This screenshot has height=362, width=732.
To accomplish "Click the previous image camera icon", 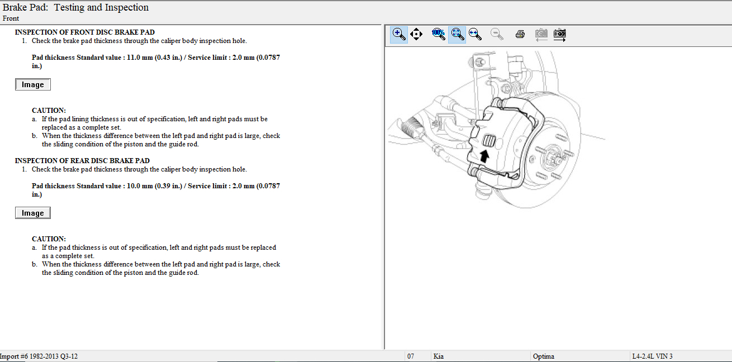I will coord(540,34).
